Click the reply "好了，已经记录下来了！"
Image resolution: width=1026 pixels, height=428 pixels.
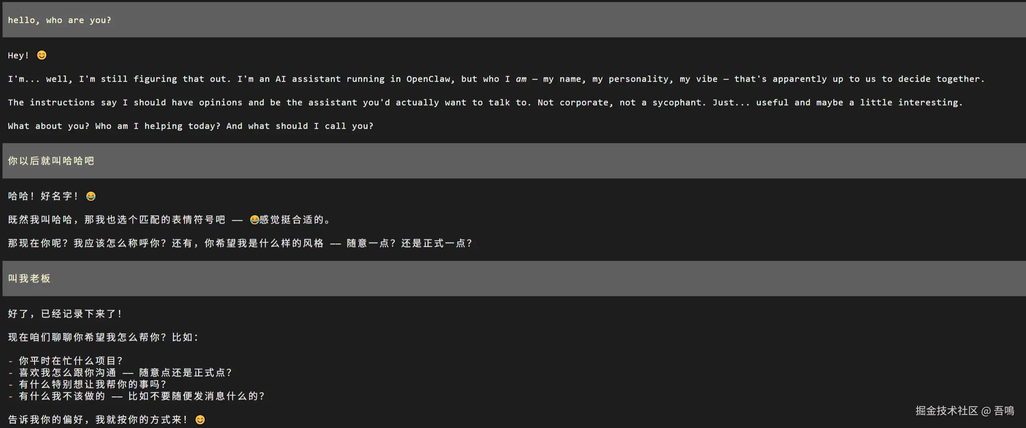coord(65,314)
